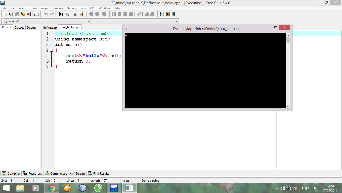Open the (globals) scope dropdown

coord(47,21)
